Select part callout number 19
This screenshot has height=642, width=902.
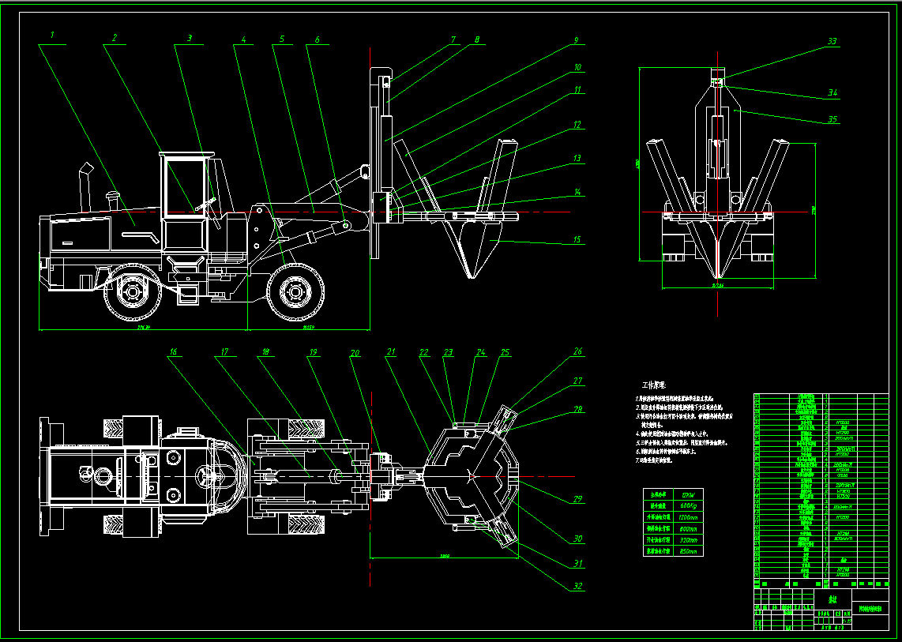[312, 352]
